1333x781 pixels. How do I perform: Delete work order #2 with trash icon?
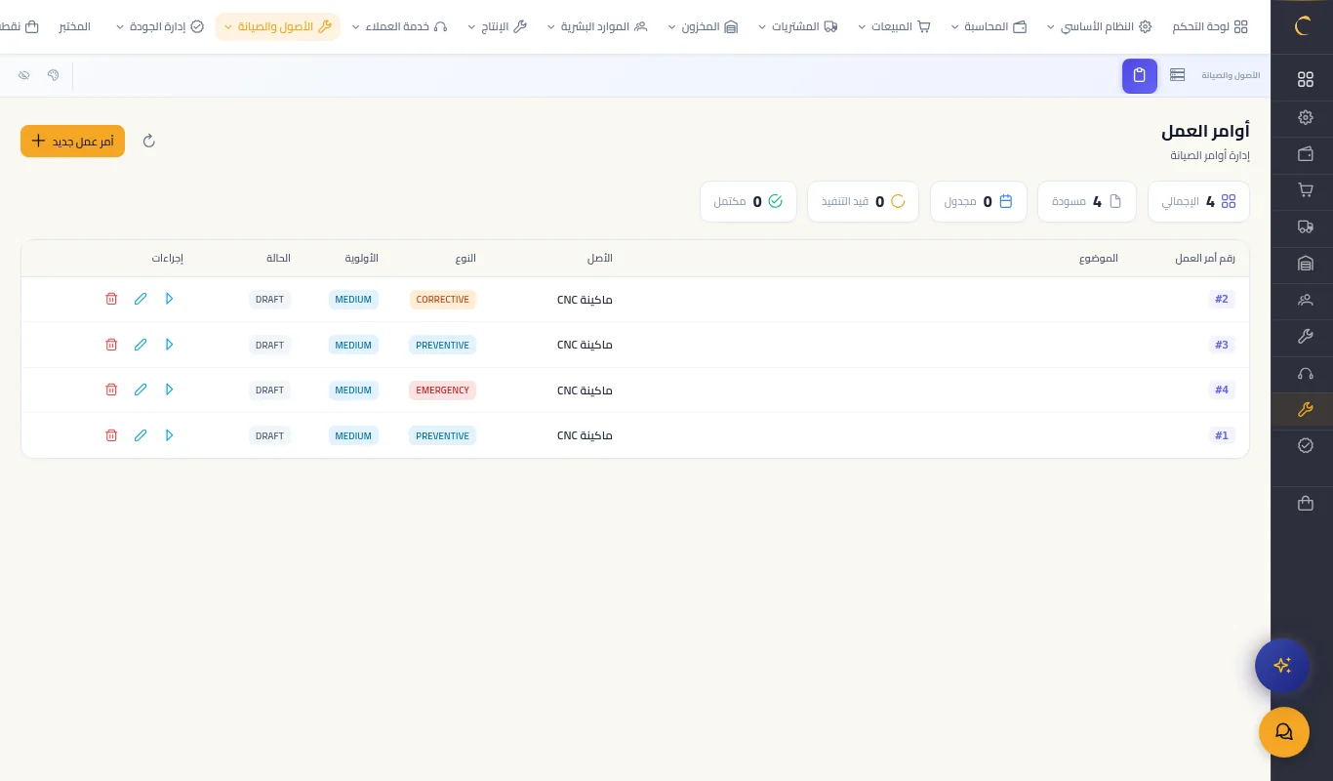[111, 299]
